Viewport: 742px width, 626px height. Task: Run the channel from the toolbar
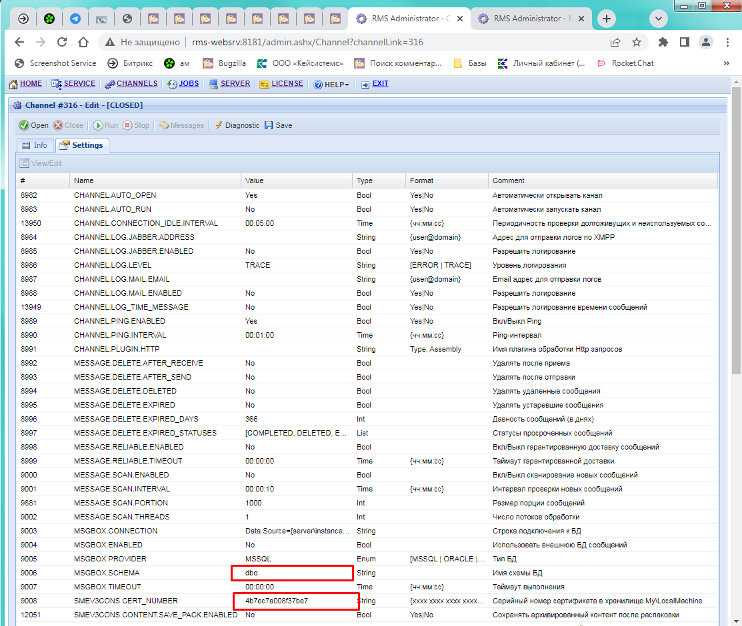coord(105,125)
